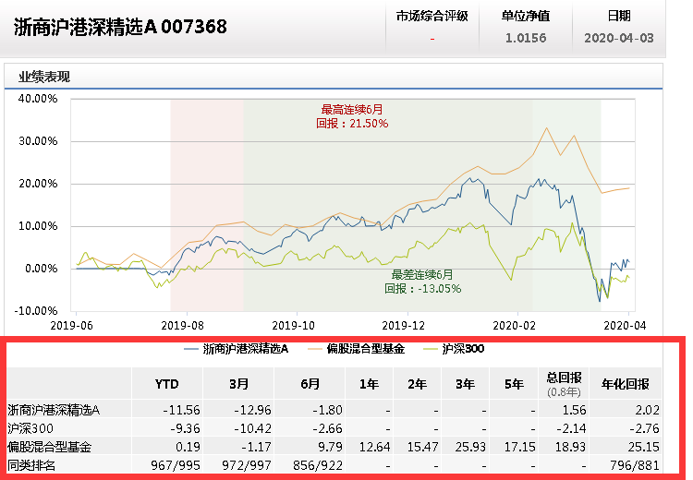Click the 同类排名 row label
Screen dimensions: 693x480
[31, 465]
